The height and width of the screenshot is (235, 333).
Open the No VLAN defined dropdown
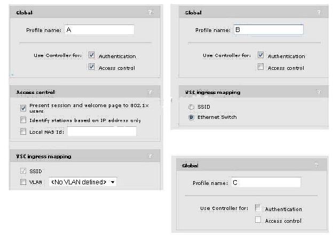tap(83, 182)
